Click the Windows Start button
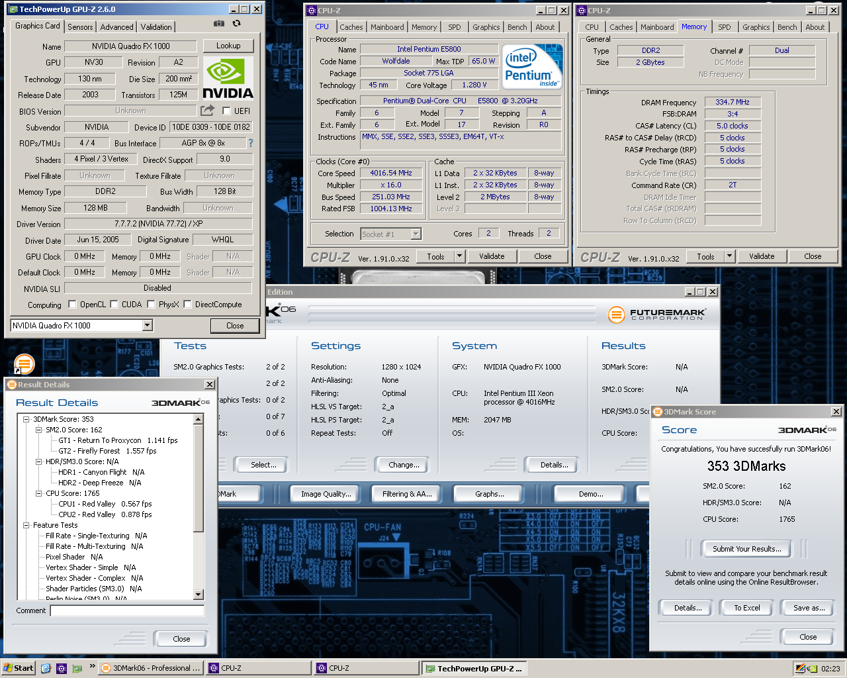This screenshot has height=678, width=847. coord(19,668)
